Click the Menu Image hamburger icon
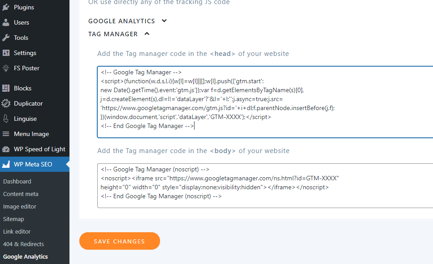Viewport: 433px width, 264px height. [x=6, y=134]
